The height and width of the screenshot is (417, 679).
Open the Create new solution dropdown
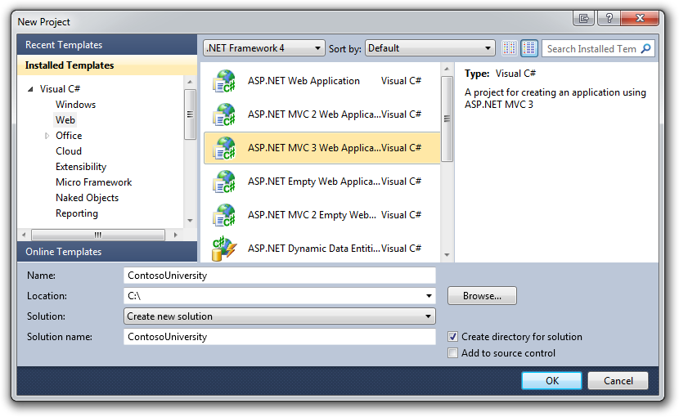279,316
